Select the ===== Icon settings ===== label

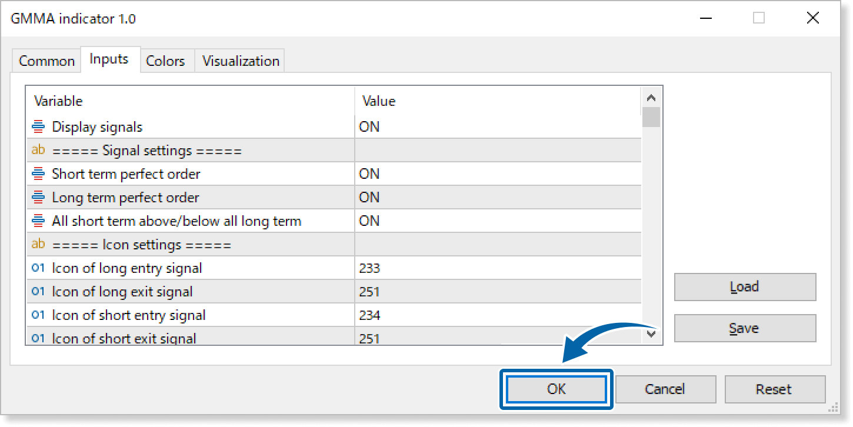click(142, 245)
